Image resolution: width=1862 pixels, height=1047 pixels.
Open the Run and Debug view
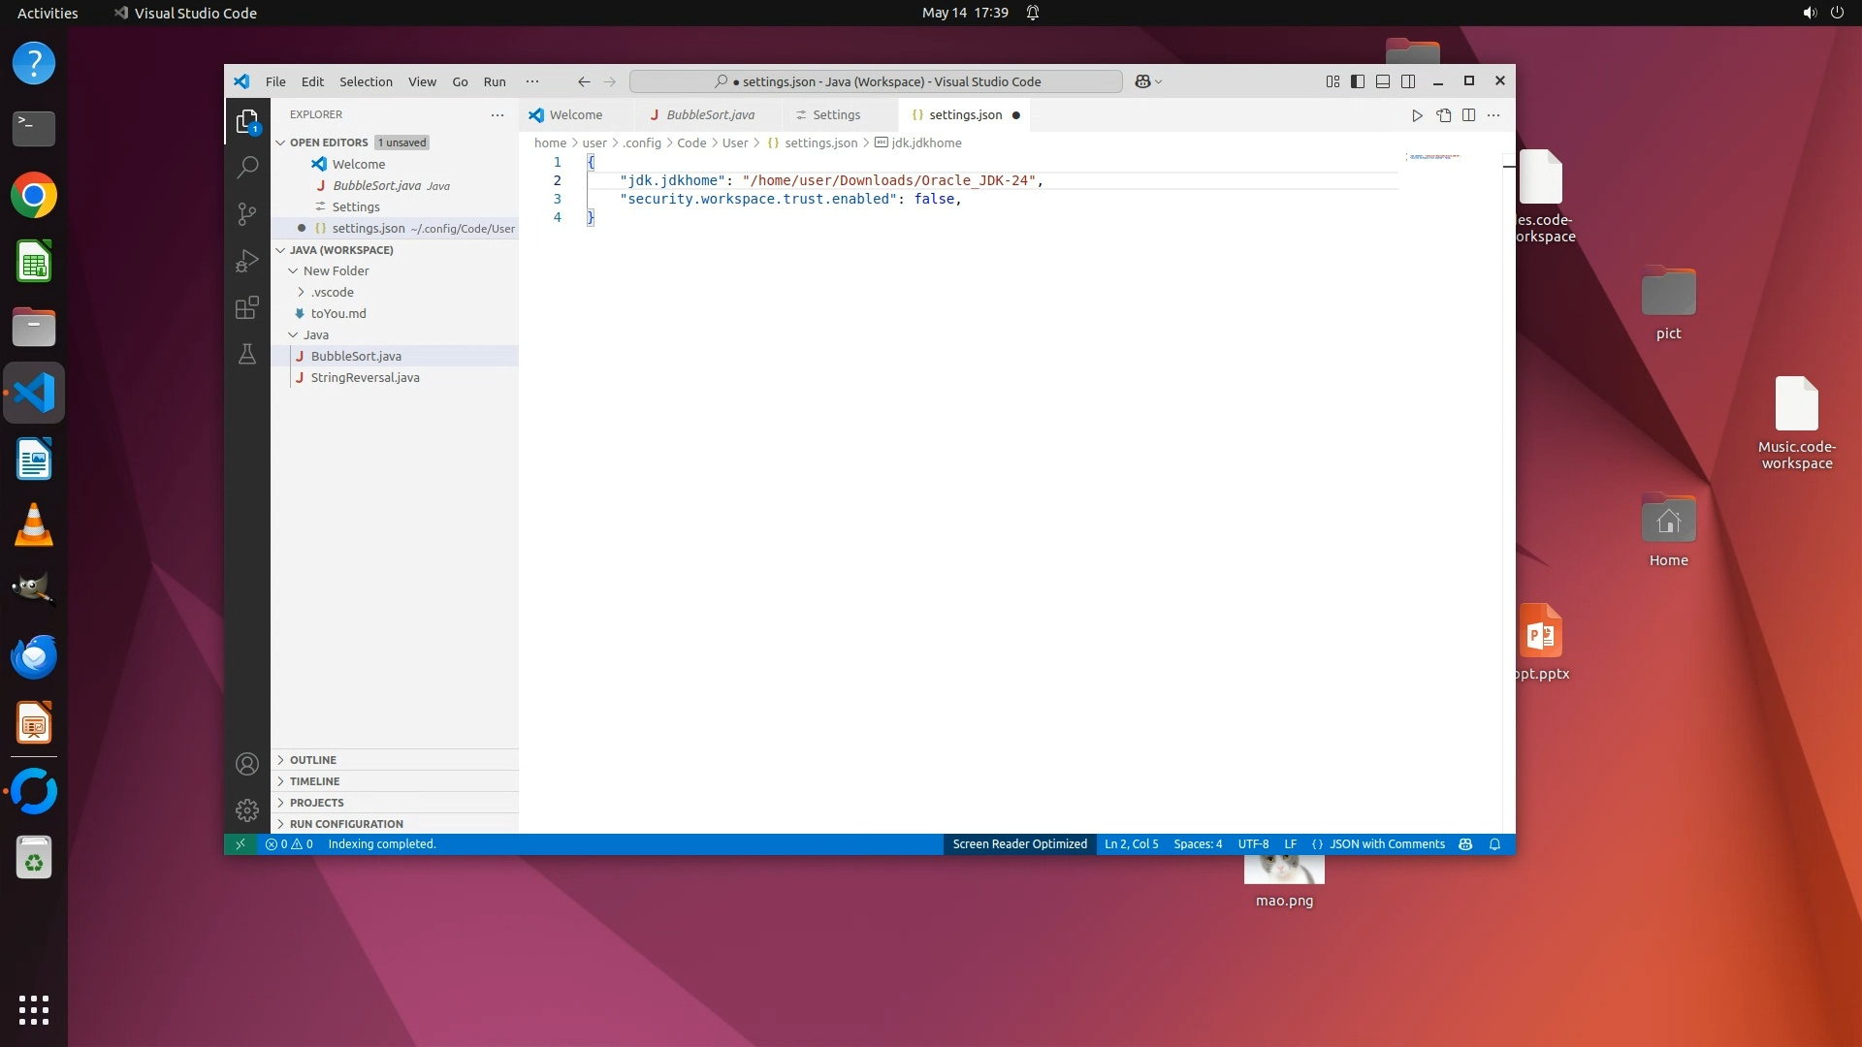coord(247,261)
